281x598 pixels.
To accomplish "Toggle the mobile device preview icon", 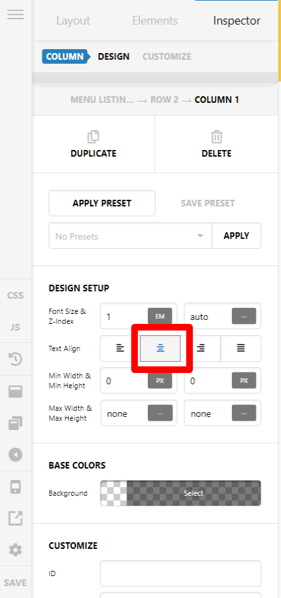I will click(15, 487).
